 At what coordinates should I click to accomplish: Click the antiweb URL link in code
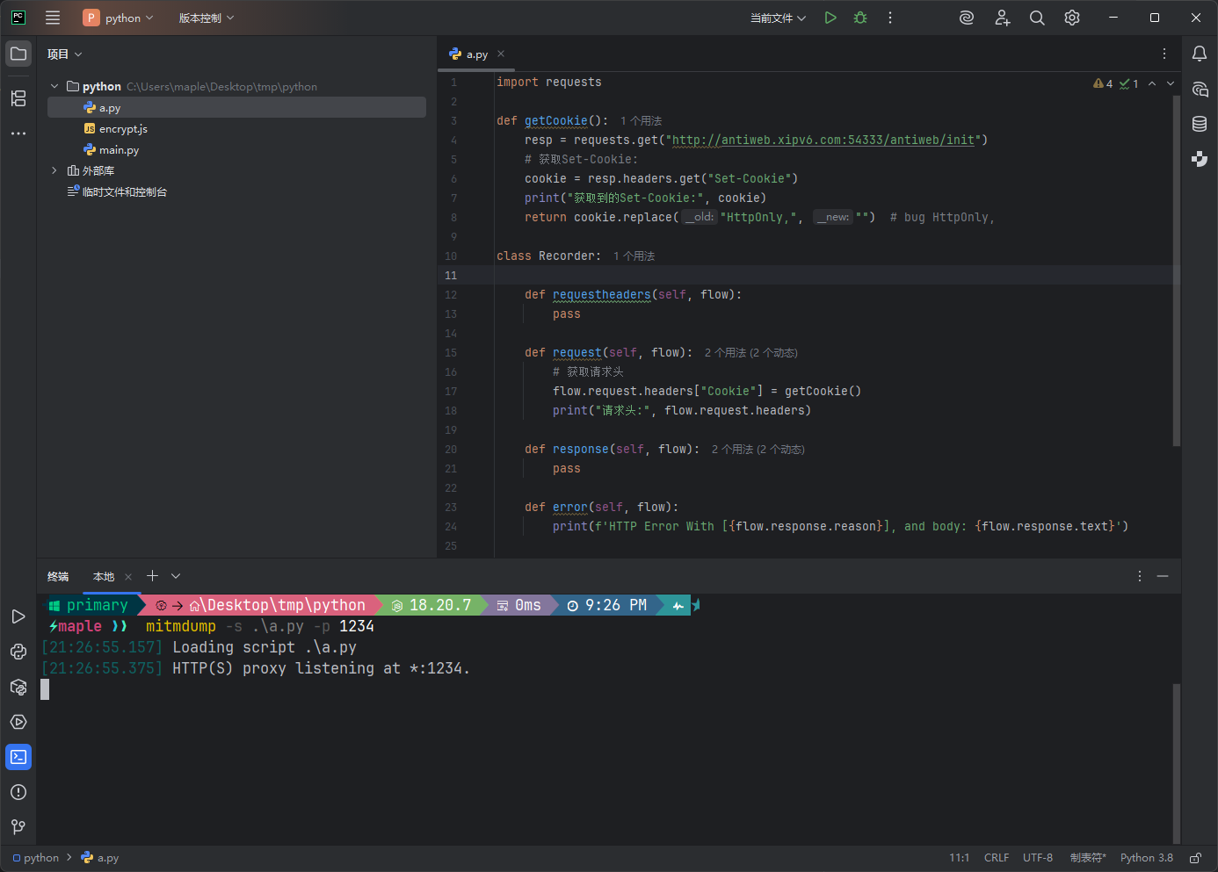pos(823,141)
